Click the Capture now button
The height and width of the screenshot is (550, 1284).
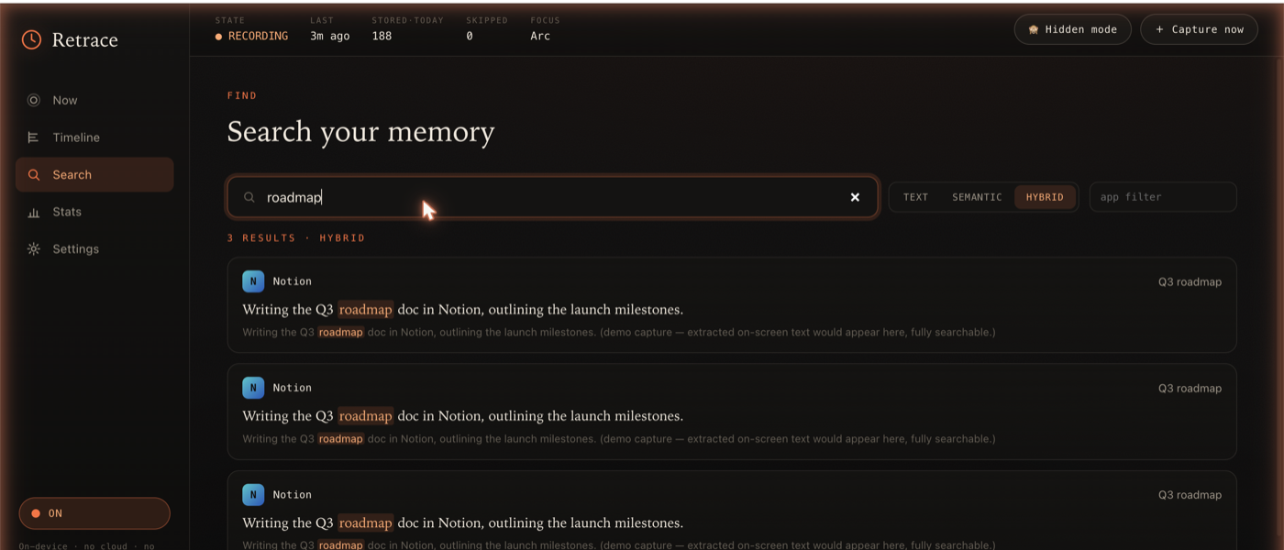tap(1199, 29)
